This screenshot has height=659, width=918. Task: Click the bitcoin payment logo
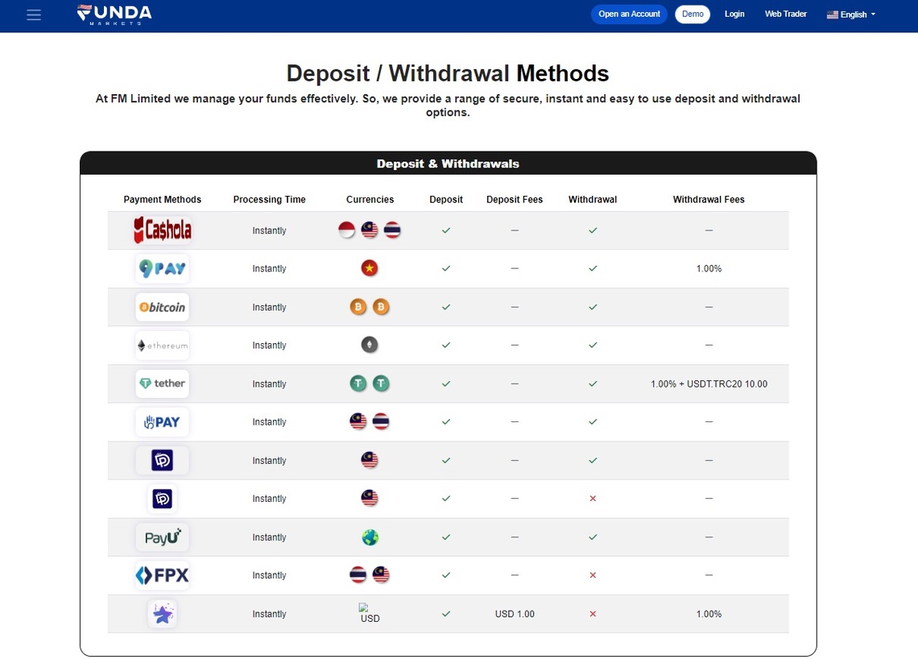[x=162, y=307]
